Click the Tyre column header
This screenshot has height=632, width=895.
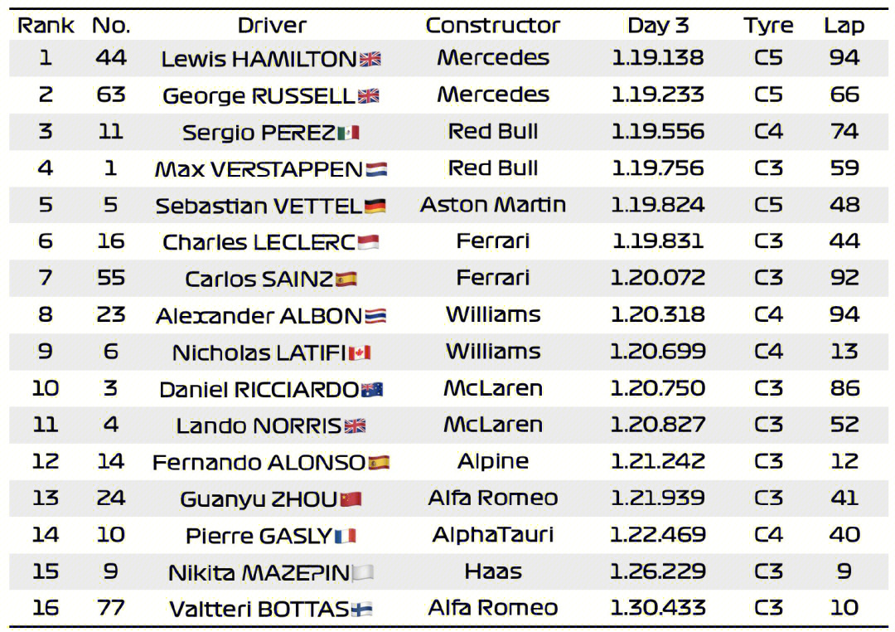[768, 26]
